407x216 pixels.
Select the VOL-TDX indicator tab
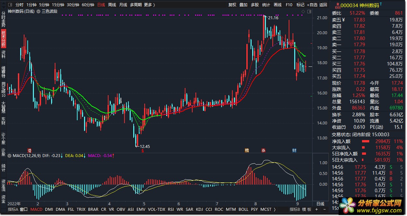click(156, 209)
